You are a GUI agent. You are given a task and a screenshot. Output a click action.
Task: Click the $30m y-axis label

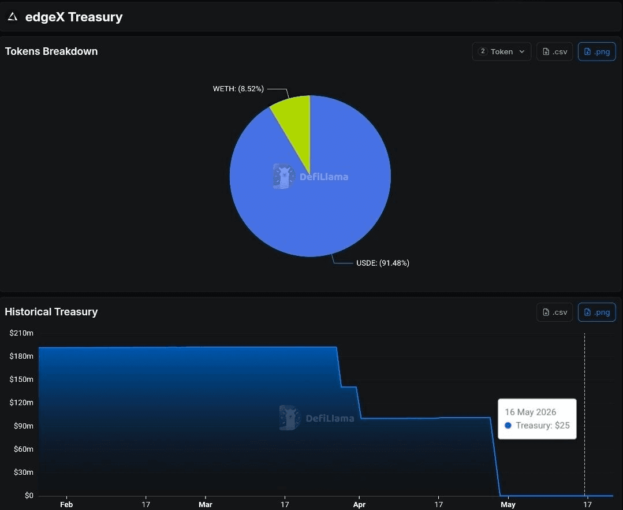click(24, 472)
